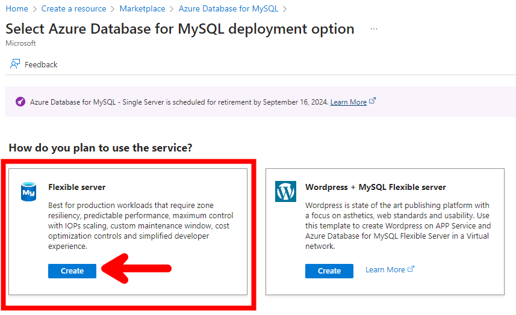This screenshot has width=516, height=315.
Task: Click the rocket icon in the retirement banner
Action: pos(20,102)
